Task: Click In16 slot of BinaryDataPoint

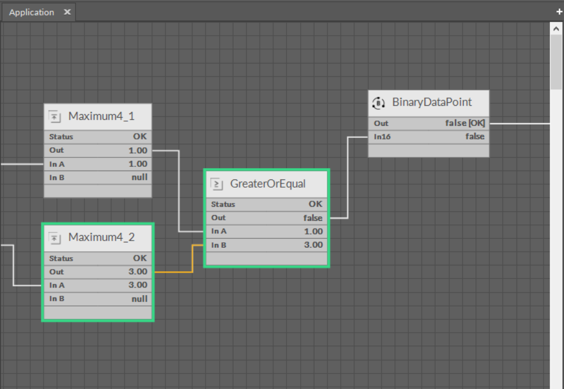Action: [x=428, y=137]
